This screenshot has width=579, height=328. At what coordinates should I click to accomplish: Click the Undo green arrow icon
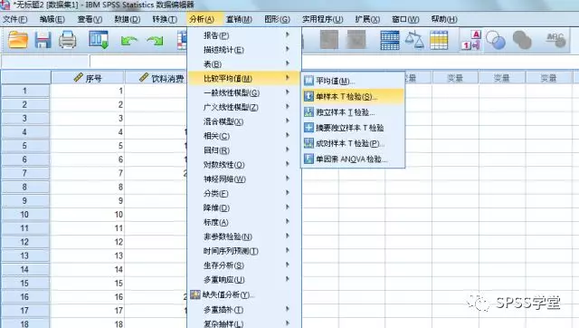[128, 40]
